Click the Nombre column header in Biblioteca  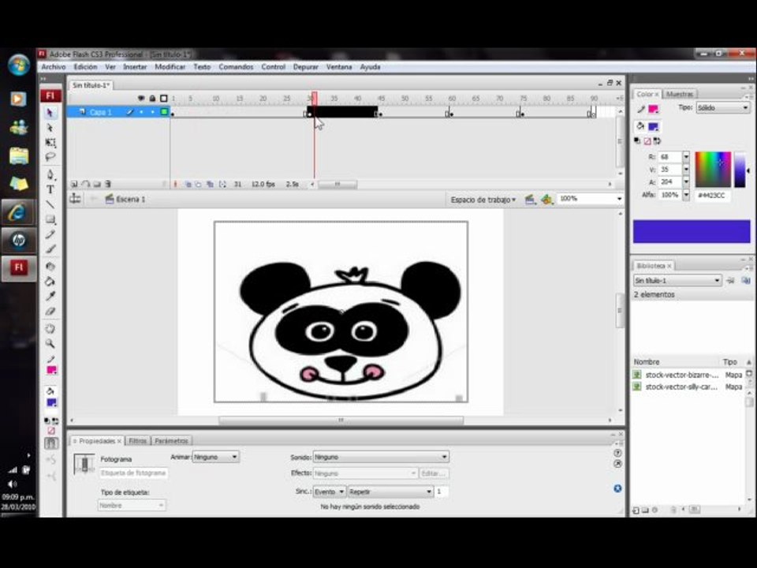(x=647, y=362)
